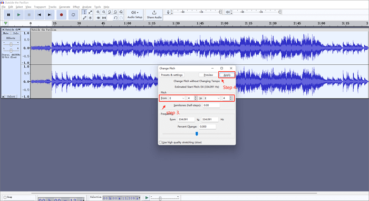This screenshot has height=201, width=369.
Task: Open the track Effects panel button
Action: pos(11,38)
